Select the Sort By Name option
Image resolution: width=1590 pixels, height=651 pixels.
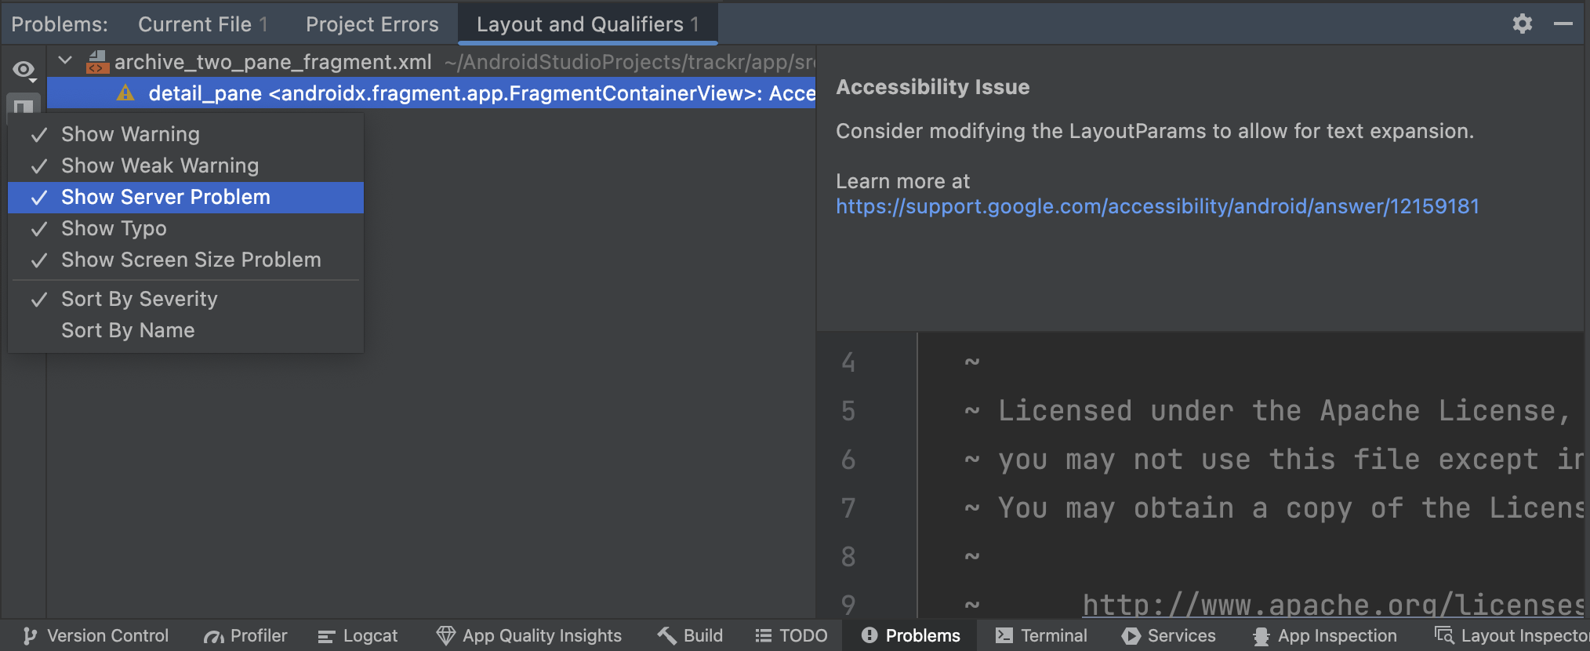128,330
